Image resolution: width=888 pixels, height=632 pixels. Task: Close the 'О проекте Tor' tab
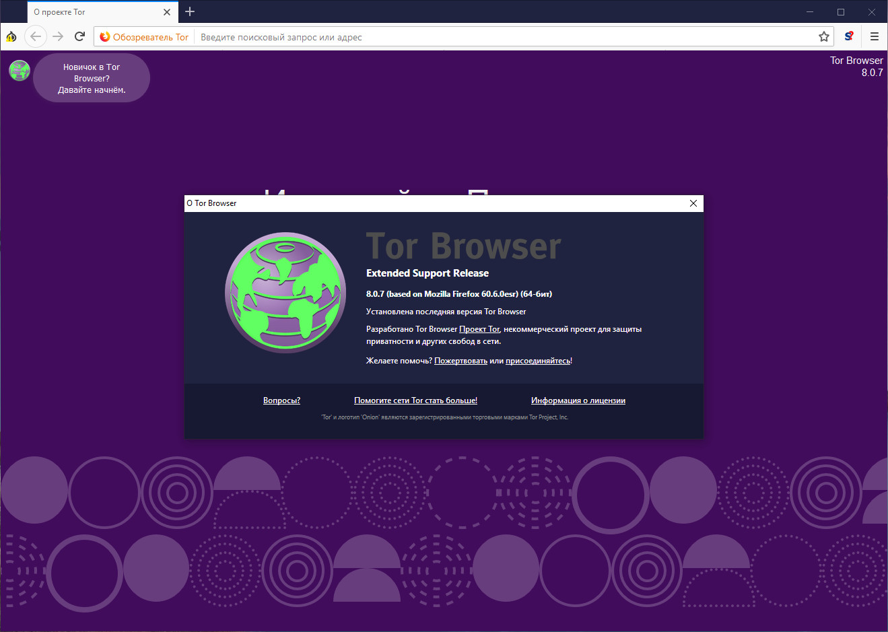coord(167,12)
